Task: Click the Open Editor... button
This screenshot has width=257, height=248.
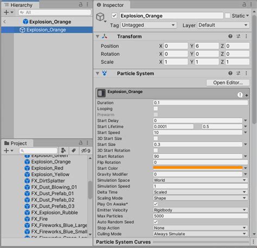Action: (x=228, y=82)
